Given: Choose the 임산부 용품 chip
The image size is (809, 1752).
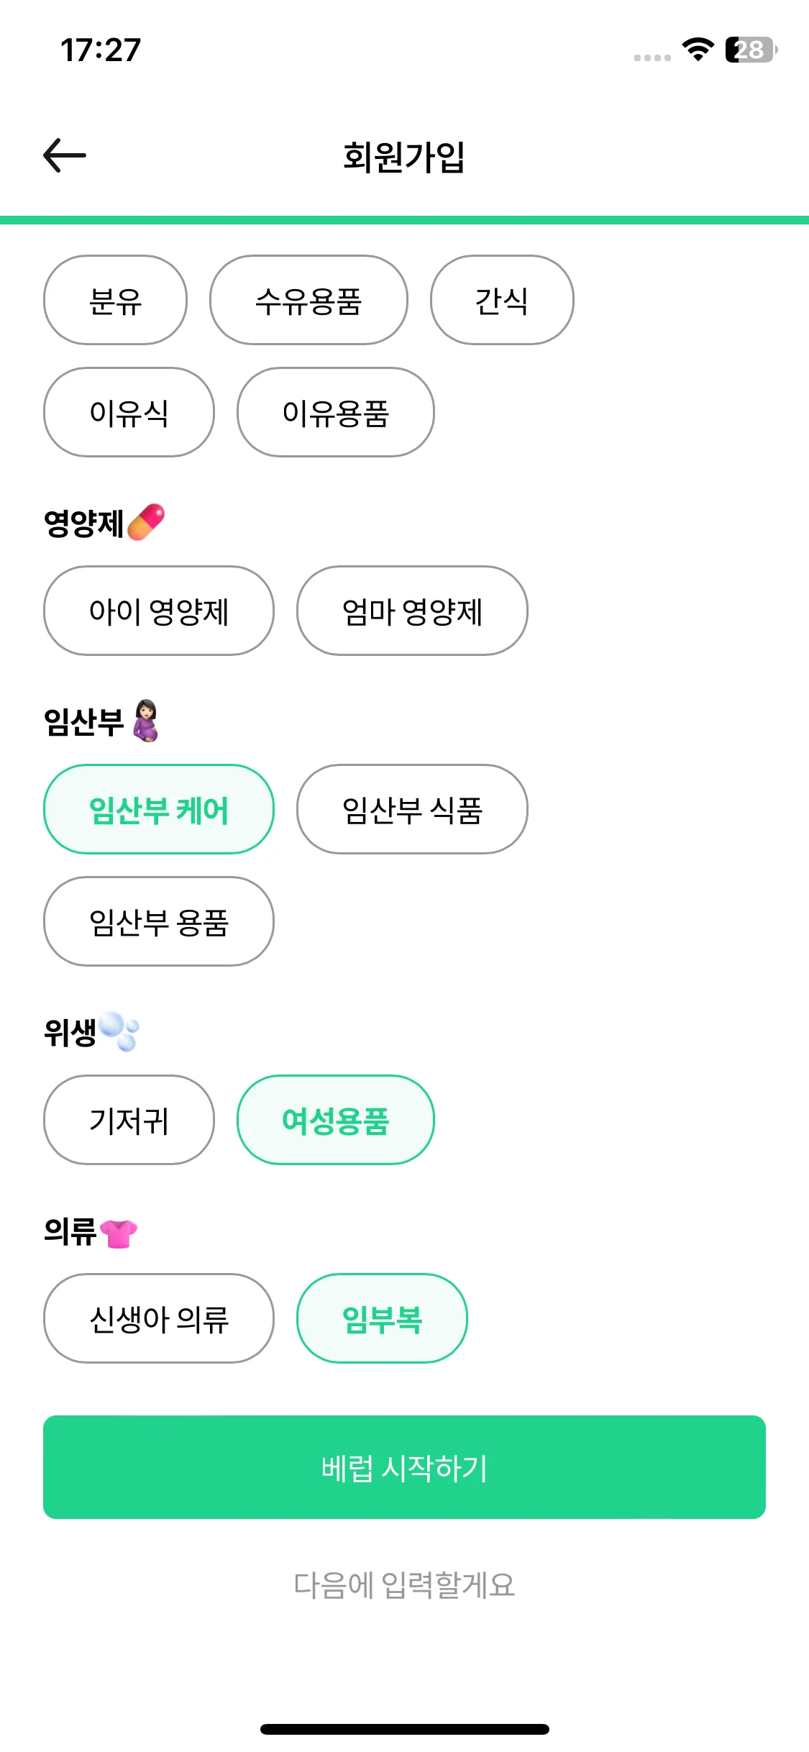Looking at the screenshot, I should [159, 921].
